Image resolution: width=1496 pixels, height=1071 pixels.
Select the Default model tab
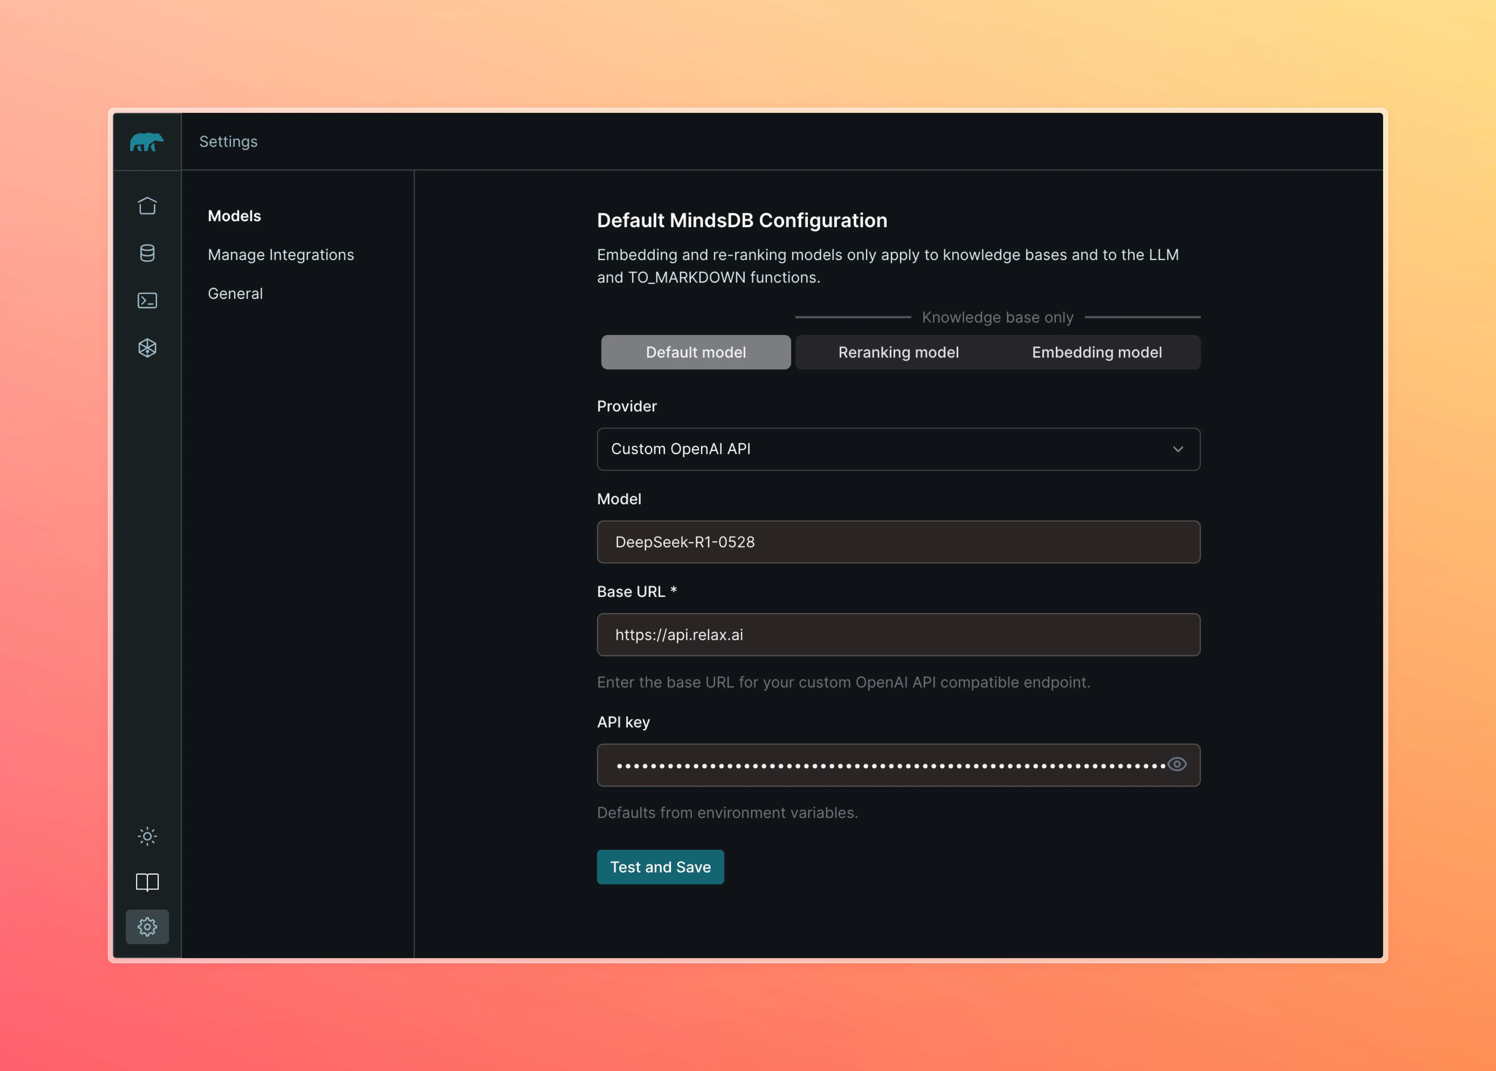(695, 352)
